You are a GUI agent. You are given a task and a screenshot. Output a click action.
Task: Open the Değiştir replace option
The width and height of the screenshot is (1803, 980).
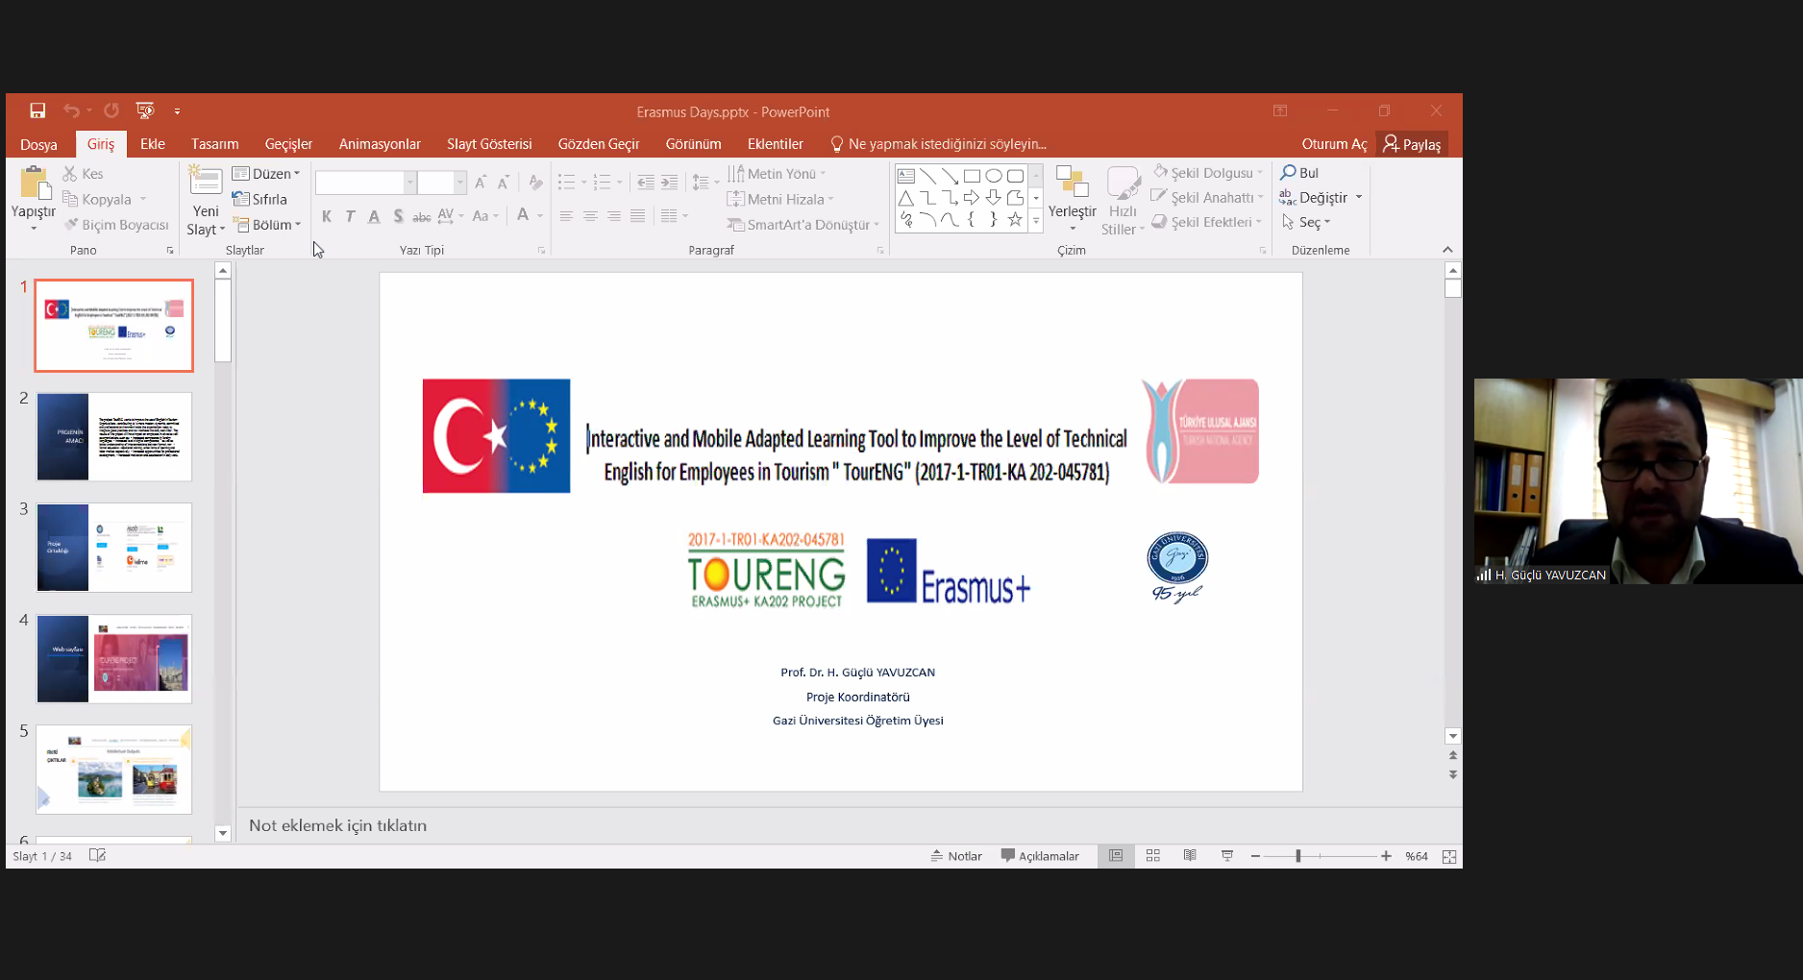coord(1315,198)
